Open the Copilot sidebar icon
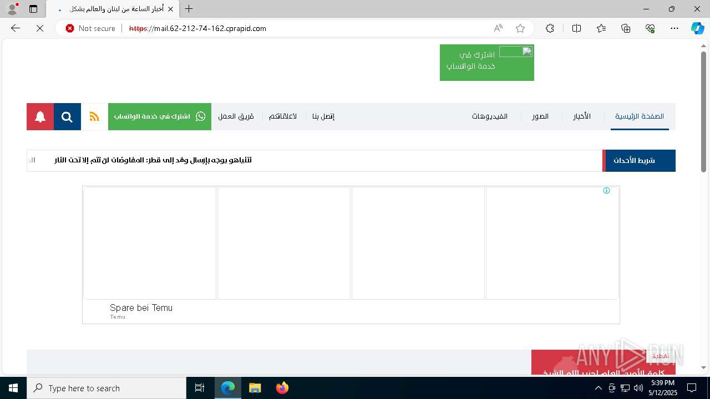710x399 pixels. pos(697,28)
